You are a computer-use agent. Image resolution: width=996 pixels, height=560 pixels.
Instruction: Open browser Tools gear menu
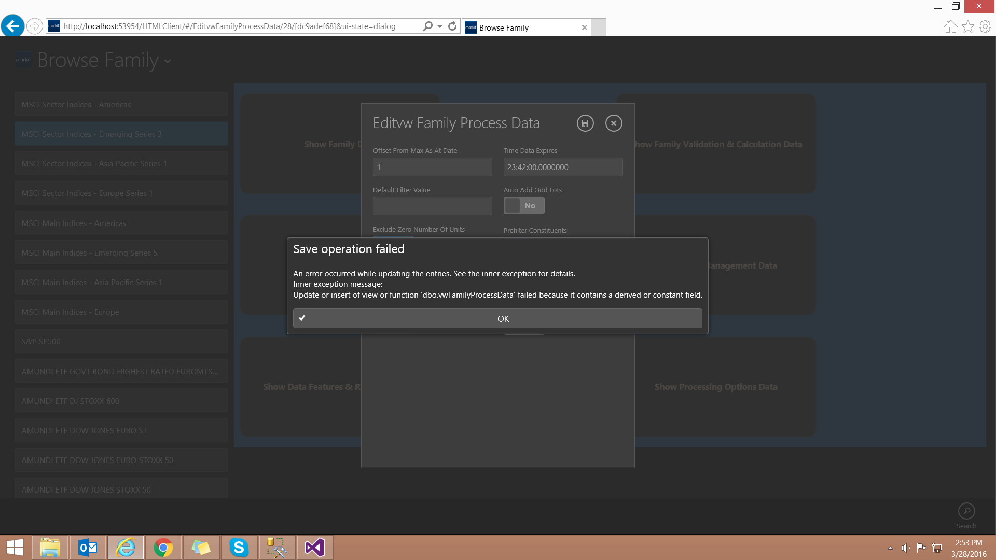pyautogui.click(x=985, y=26)
